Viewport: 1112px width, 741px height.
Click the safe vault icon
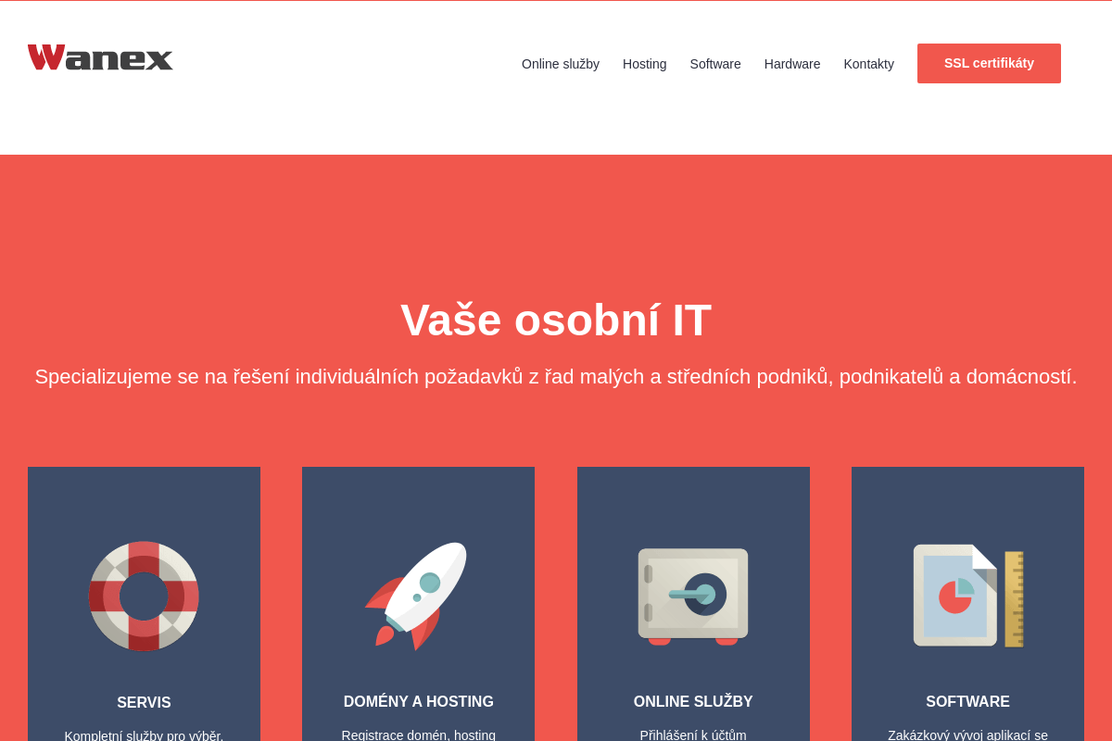pyautogui.click(x=693, y=597)
